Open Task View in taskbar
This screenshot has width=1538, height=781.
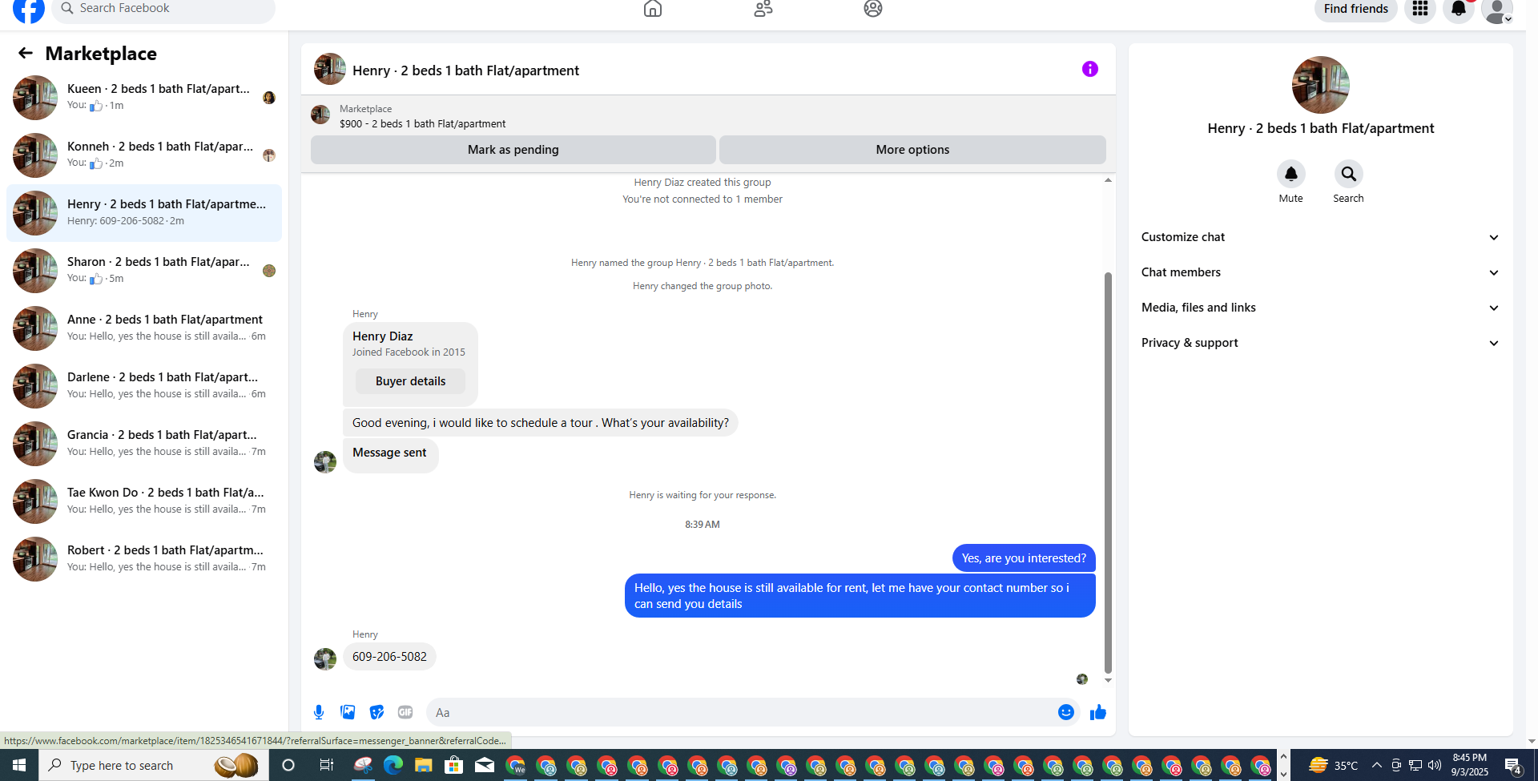pyautogui.click(x=326, y=765)
